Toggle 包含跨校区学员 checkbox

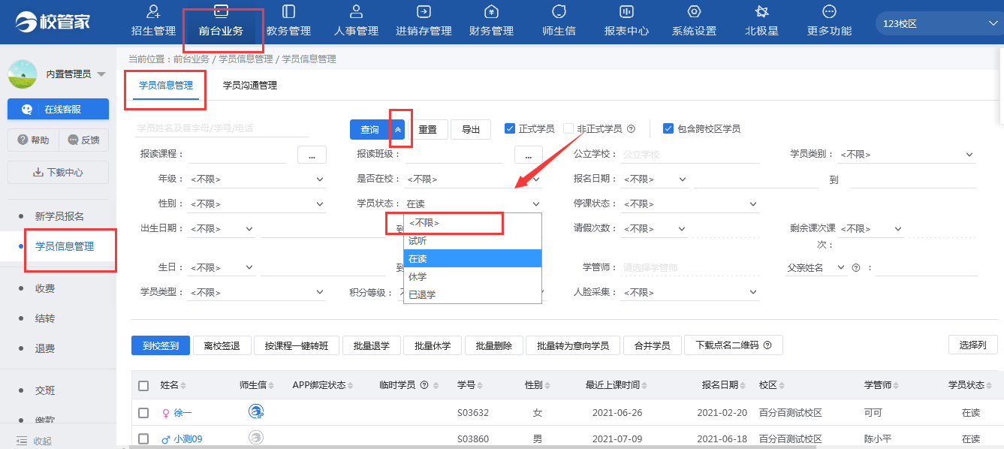pyautogui.click(x=668, y=128)
